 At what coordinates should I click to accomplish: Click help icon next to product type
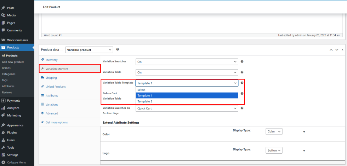[117, 49]
